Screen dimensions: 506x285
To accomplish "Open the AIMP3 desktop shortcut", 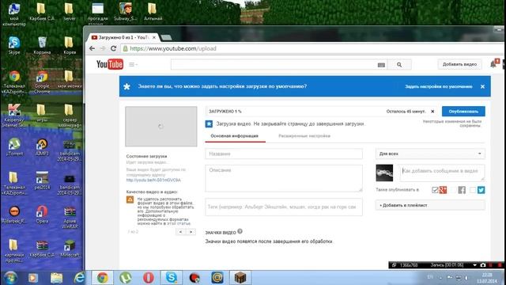I will pyautogui.click(x=42, y=146).
